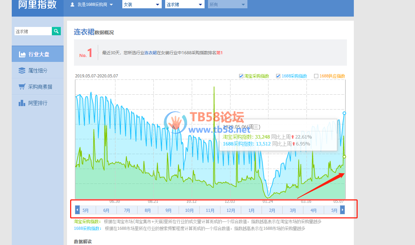
Task: Enable the 1688供应指数 checkbox
Action: coord(316,76)
